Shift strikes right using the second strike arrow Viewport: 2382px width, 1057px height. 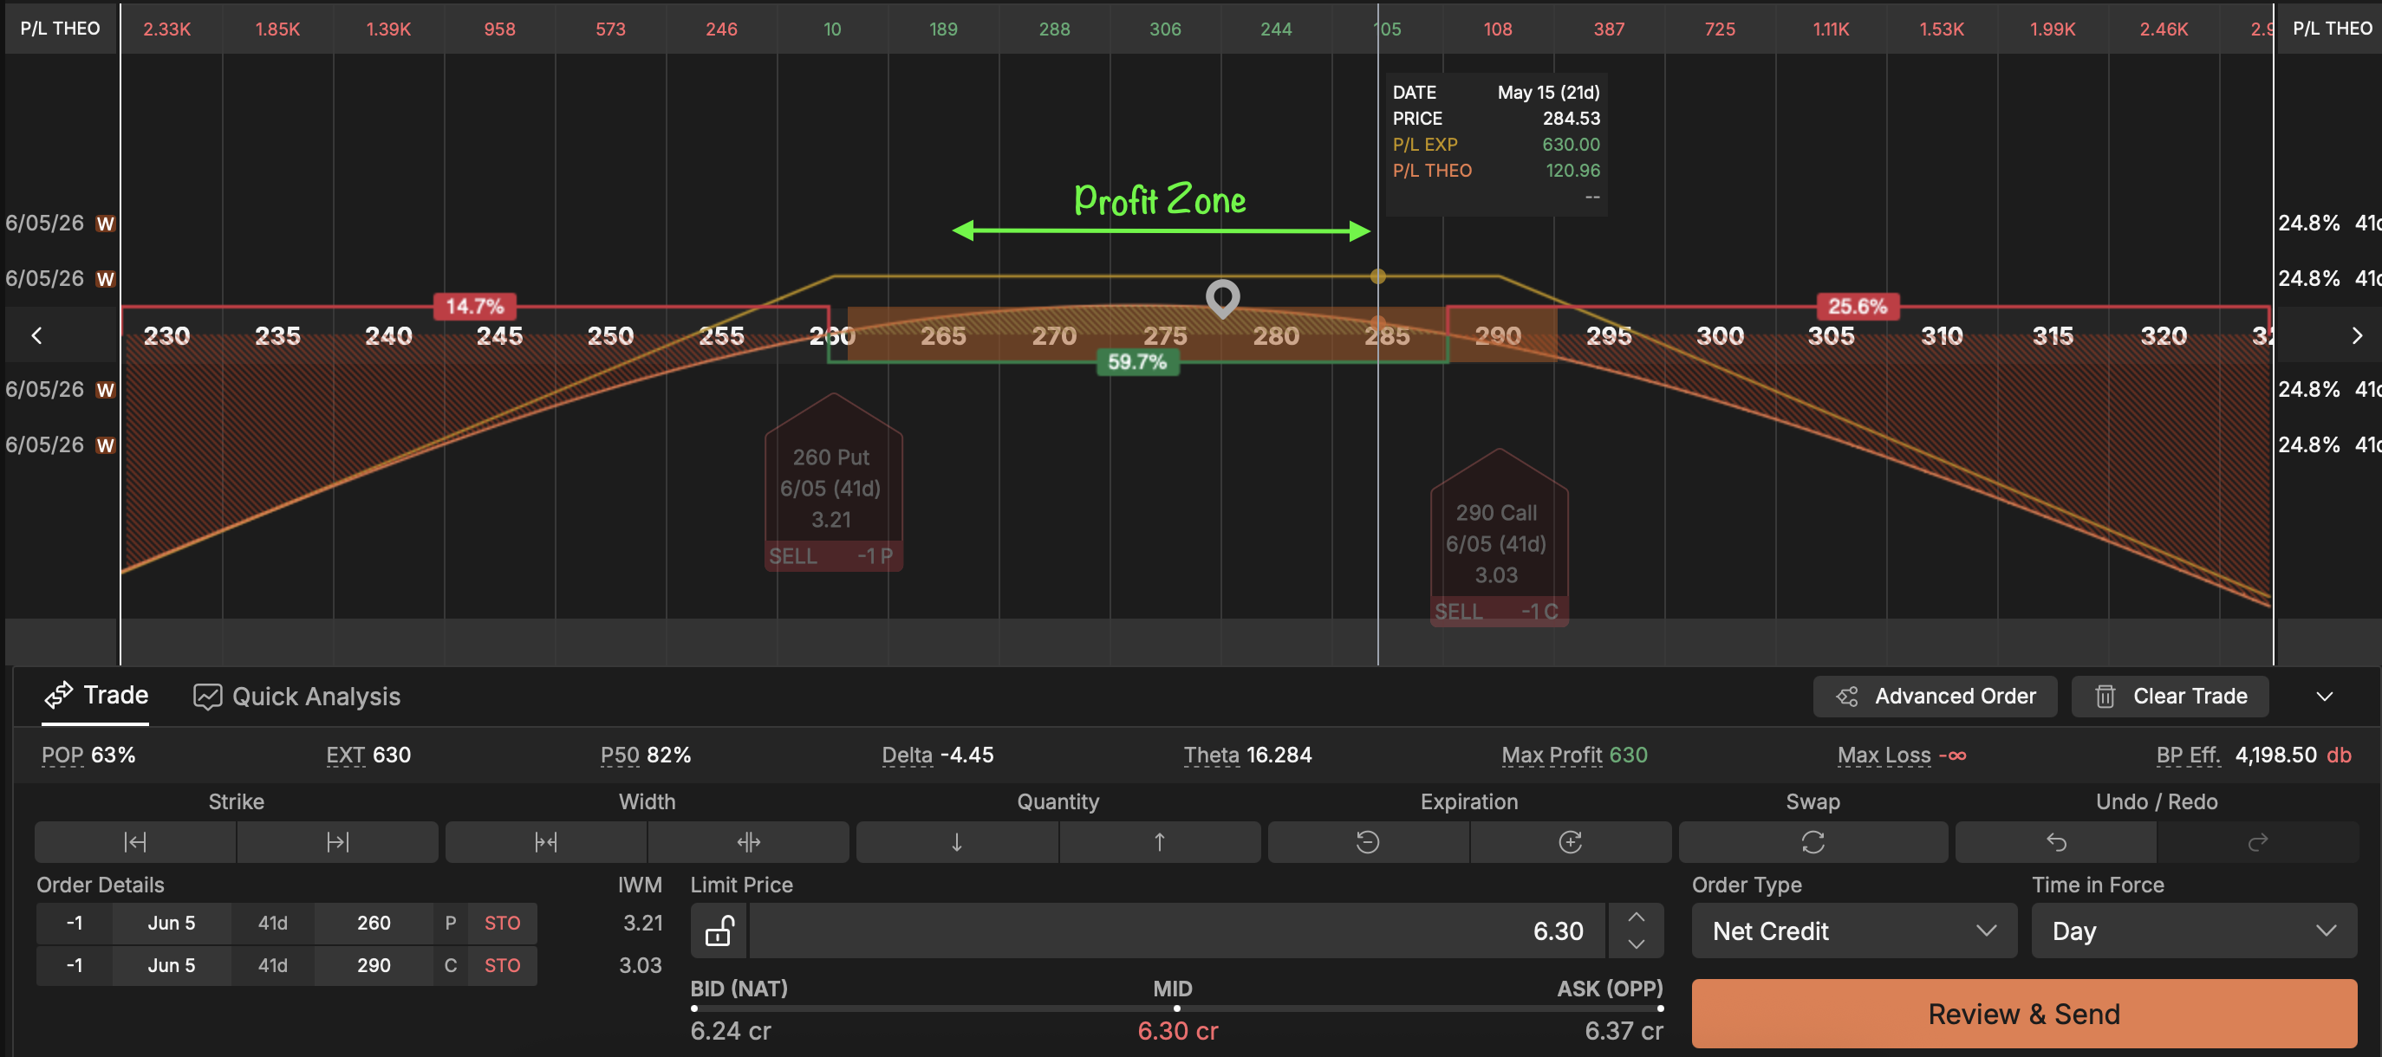pos(337,842)
